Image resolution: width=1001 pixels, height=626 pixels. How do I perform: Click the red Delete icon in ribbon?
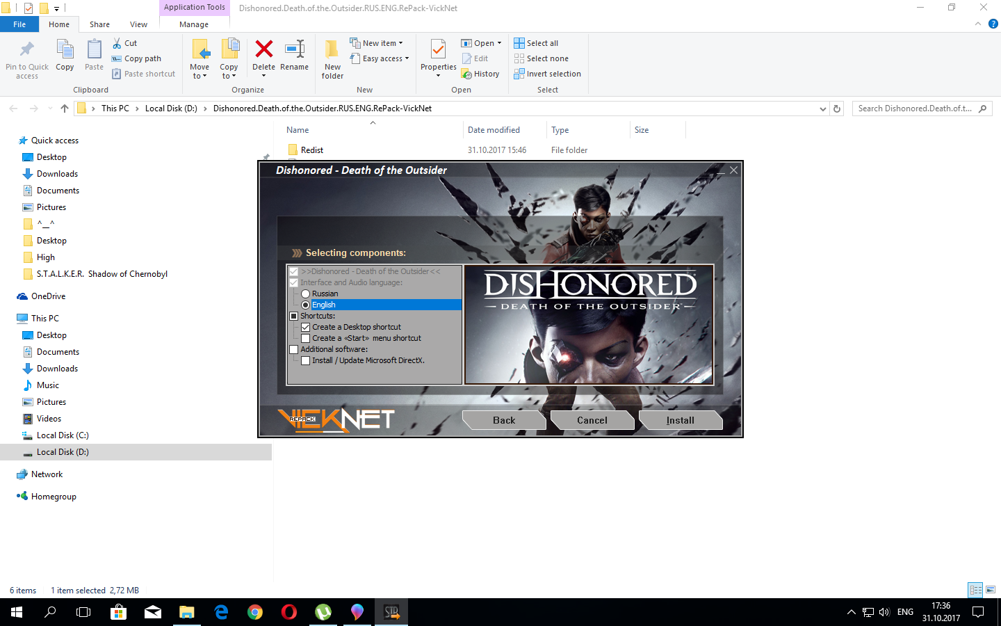pyautogui.click(x=263, y=50)
